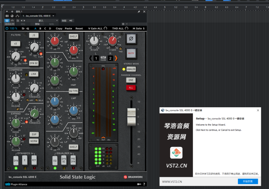Toggle the LF SHELF button
The width and height of the screenshot is (269, 189).
pos(74,147)
